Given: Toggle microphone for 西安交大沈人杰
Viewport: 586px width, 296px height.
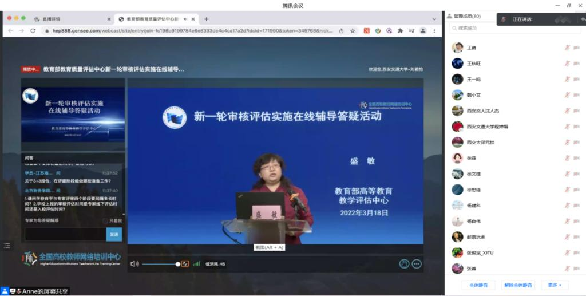Looking at the screenshot, I should pos(567,110).
